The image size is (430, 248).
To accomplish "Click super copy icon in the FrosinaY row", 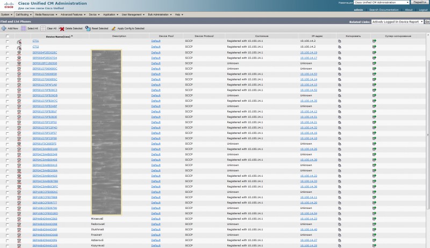I will pos(374,235).
